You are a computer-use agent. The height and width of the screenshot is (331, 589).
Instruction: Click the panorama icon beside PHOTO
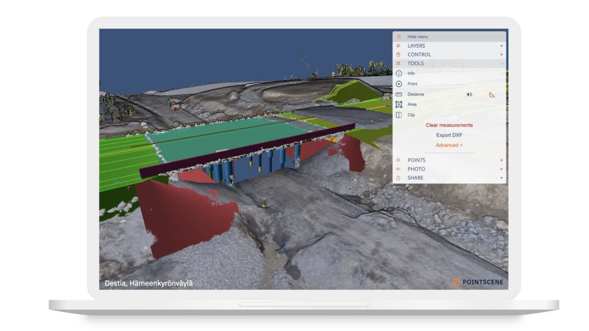point(399,169)
